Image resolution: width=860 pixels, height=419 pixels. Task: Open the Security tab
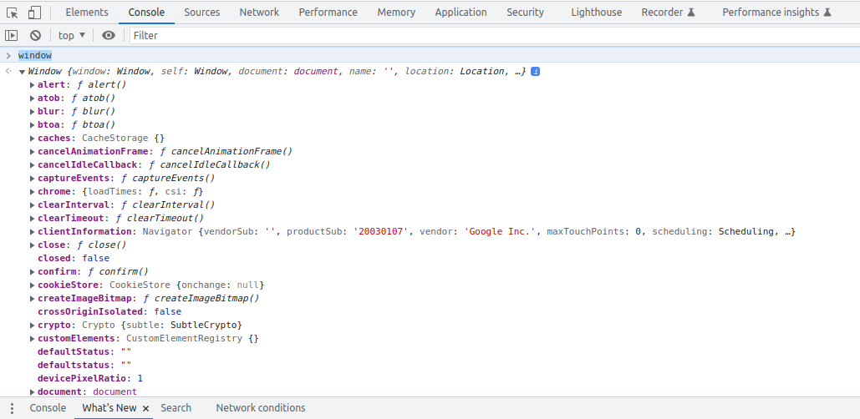(x=526, y=12)
